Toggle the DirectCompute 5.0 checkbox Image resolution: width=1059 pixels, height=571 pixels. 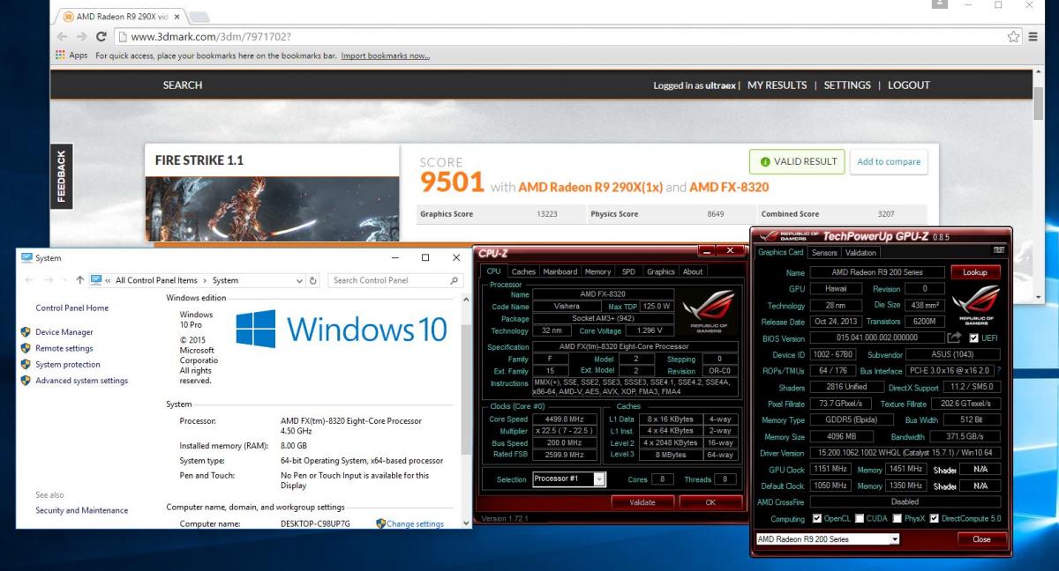(x=935, y=518)
